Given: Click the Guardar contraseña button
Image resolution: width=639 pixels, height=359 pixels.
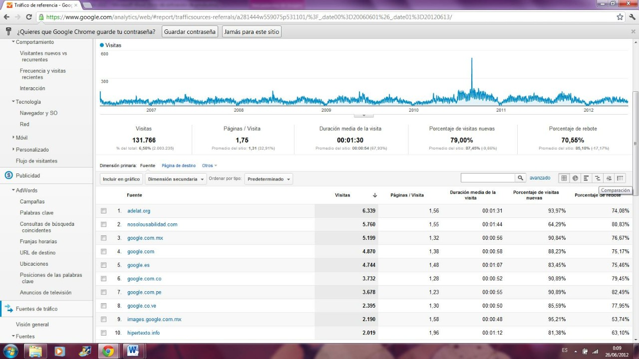Looking at the screenshot, I should pos(190,32).
